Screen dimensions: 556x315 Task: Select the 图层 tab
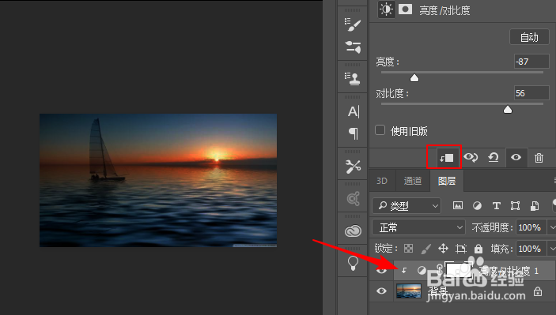point(446,181)
